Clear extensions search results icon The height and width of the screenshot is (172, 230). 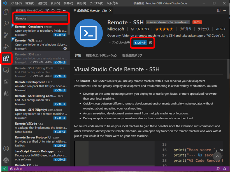point(59,10)
